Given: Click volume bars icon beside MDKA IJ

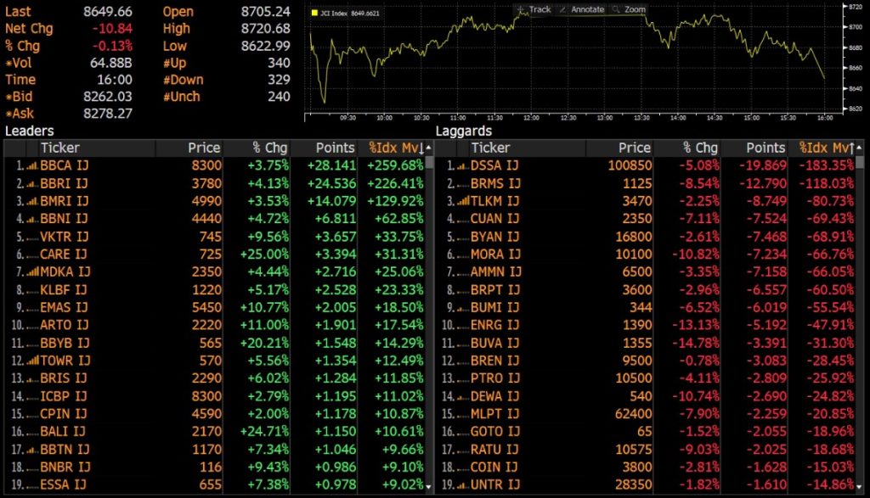Looking at the screenshot, I should click(31, 271).
